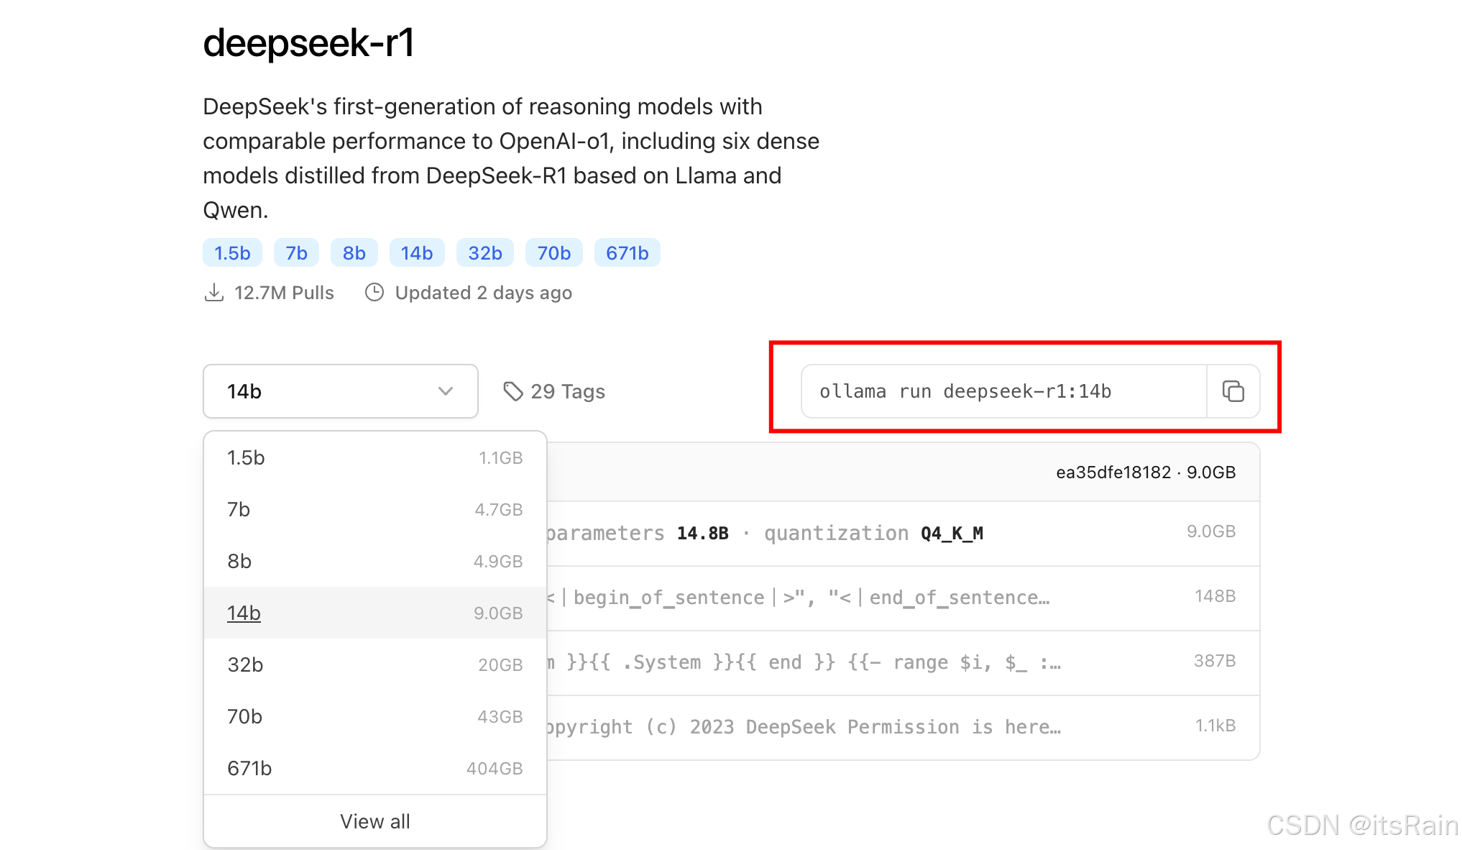1462x850 pixels.
Task: Click the 70b blue tag badge
Action: [x=554, y=253]
